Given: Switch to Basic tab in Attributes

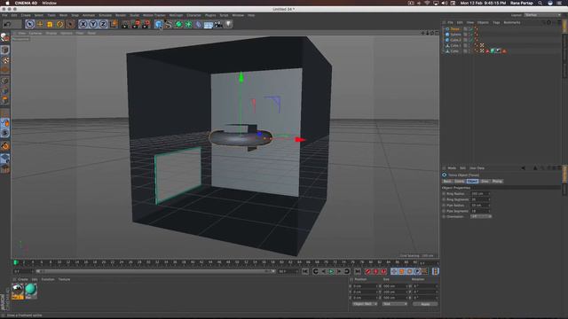Looking at the screenshot, I should point(447,181).
